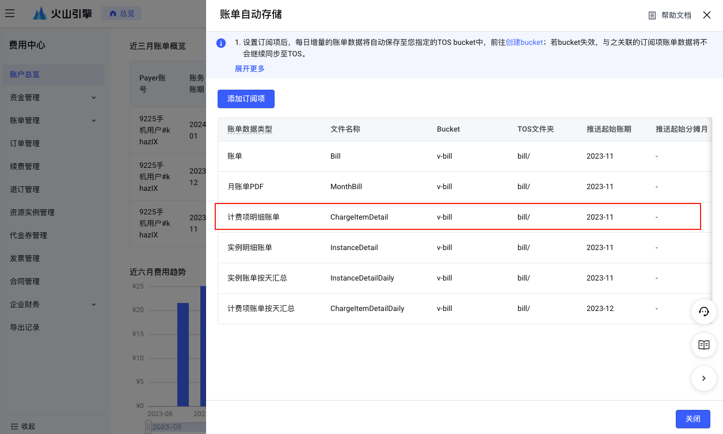
Task: Click the chart time range slider handle
Action: coord(148,427)
